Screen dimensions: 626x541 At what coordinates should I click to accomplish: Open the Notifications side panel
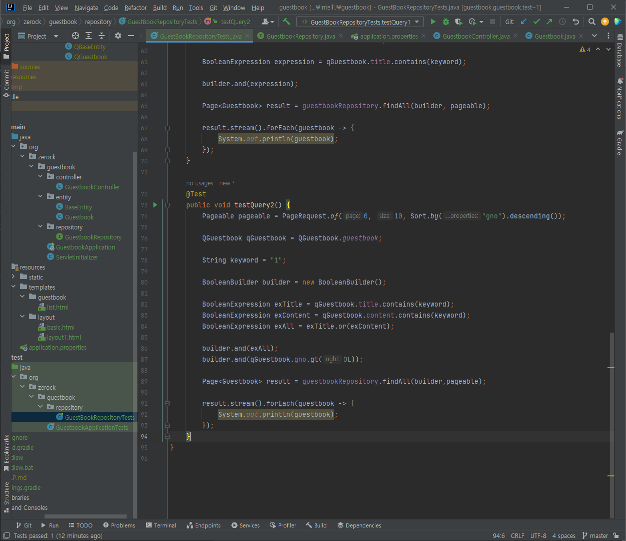click(x=620, y=98)
